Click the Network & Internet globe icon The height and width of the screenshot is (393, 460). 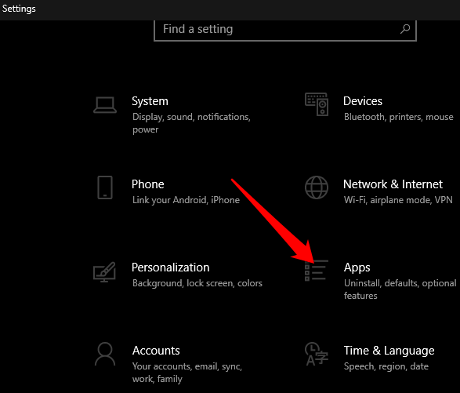click(317, 187)
